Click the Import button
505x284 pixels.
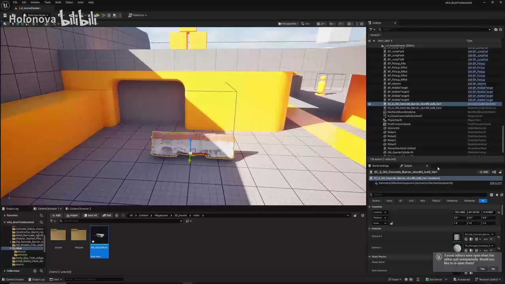[x=73, y=215]
